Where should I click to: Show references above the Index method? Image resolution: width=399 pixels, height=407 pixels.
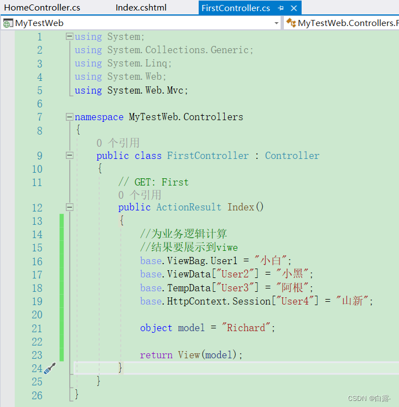tap(139, 195)
